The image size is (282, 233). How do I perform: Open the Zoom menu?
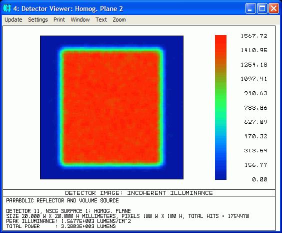pyautogui.click(x=119, y=20)
